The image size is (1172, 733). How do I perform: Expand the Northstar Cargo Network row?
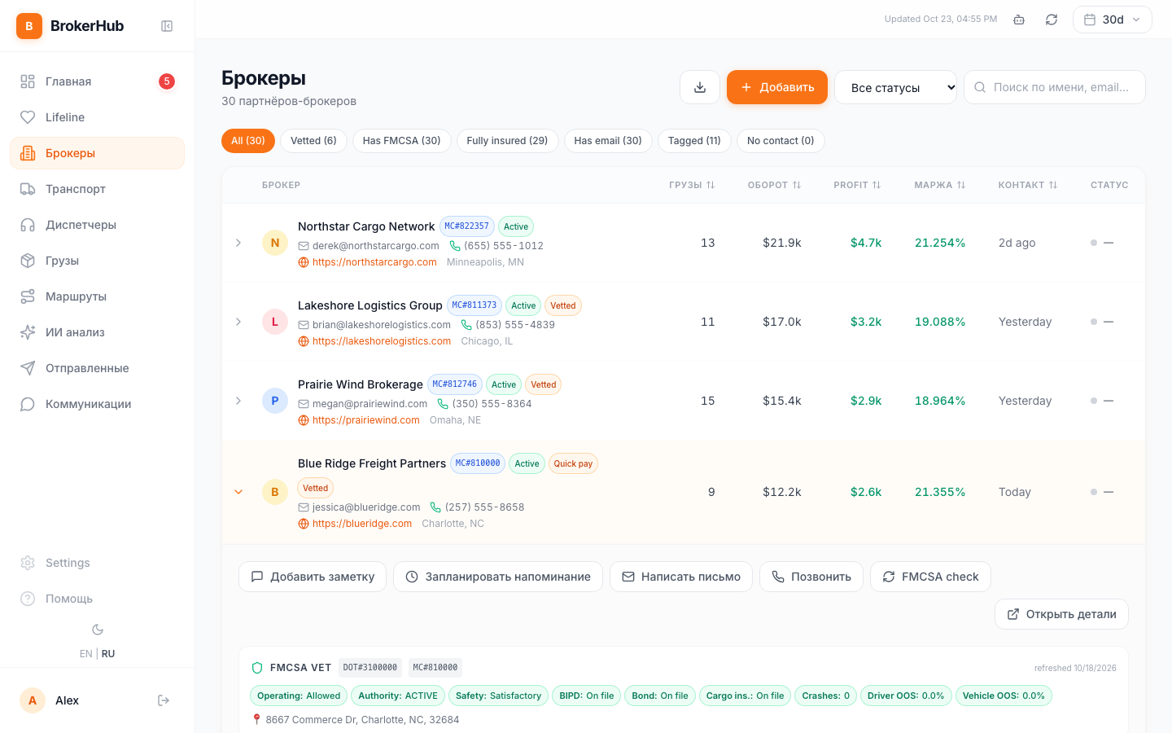[x=238, y=243]
